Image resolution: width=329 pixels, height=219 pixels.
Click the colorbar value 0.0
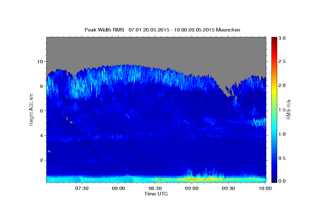coord(282,181)
